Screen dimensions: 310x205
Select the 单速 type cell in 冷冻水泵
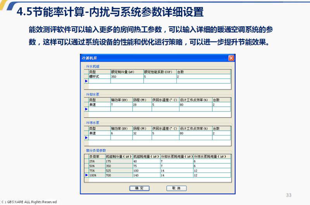coord(100,133)
